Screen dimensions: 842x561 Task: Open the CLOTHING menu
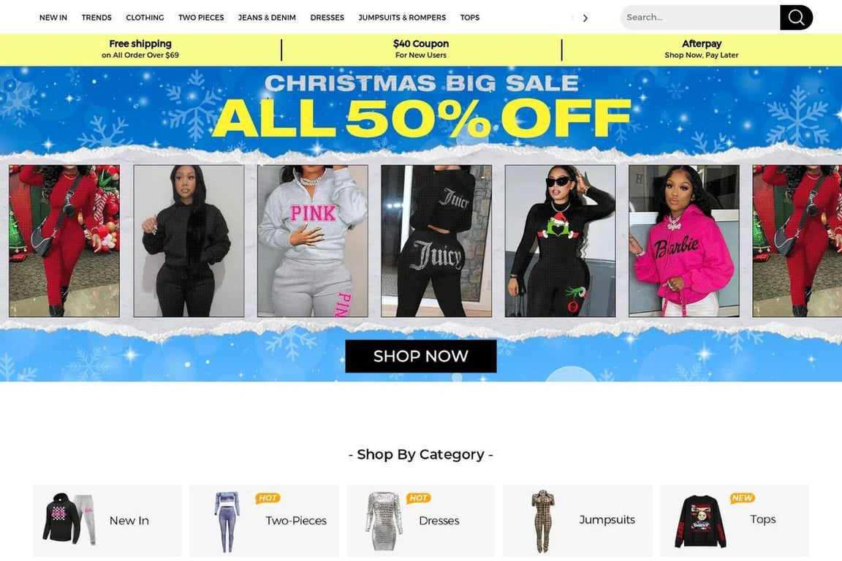point(145,18)
